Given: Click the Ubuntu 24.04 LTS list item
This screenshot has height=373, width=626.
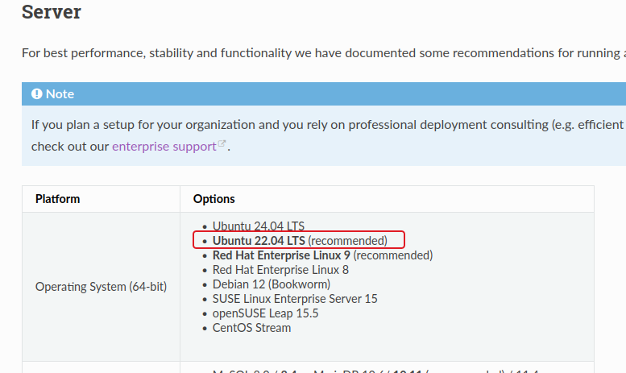Looking at the screenshot, I should [x=259, y=226].
